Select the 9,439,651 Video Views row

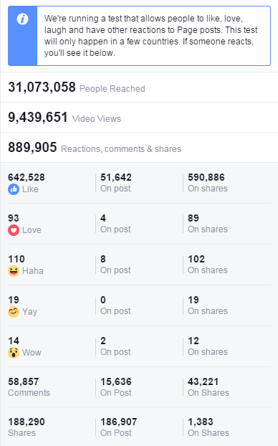tap(139, 118)
